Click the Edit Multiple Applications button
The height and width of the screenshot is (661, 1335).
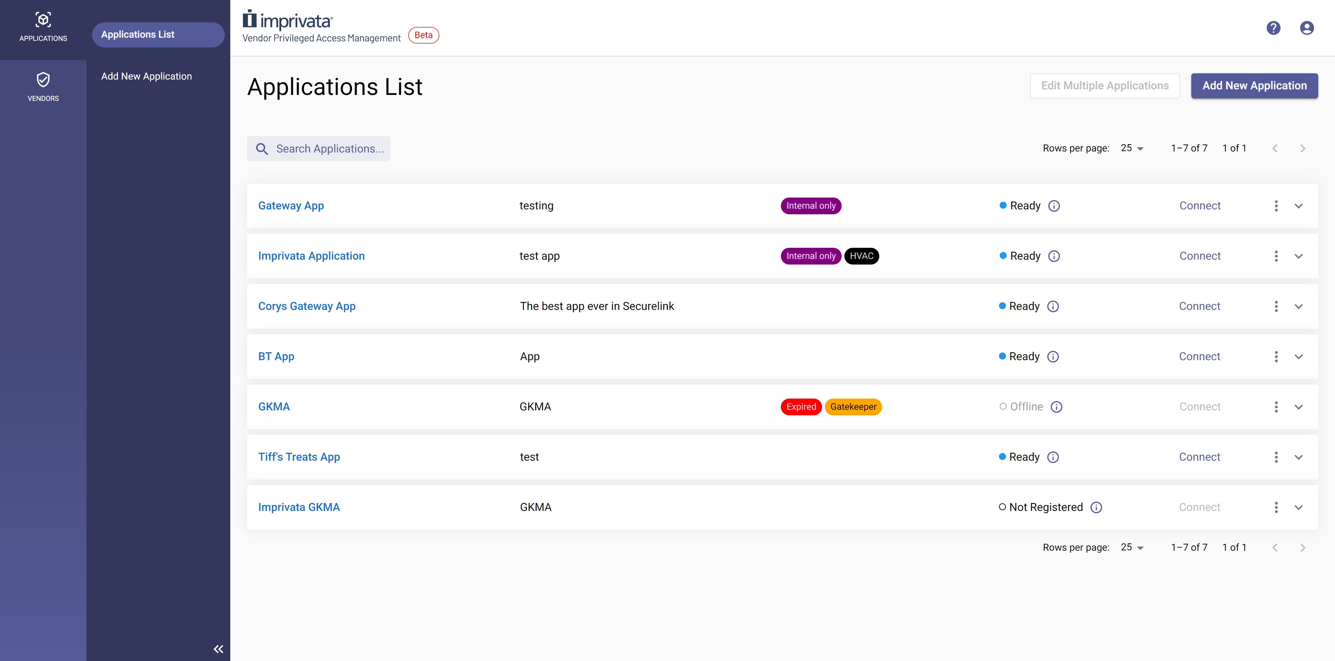click(1104, 86)
